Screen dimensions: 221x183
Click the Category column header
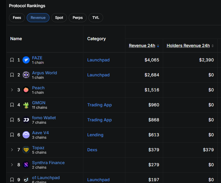coord(97,39)
